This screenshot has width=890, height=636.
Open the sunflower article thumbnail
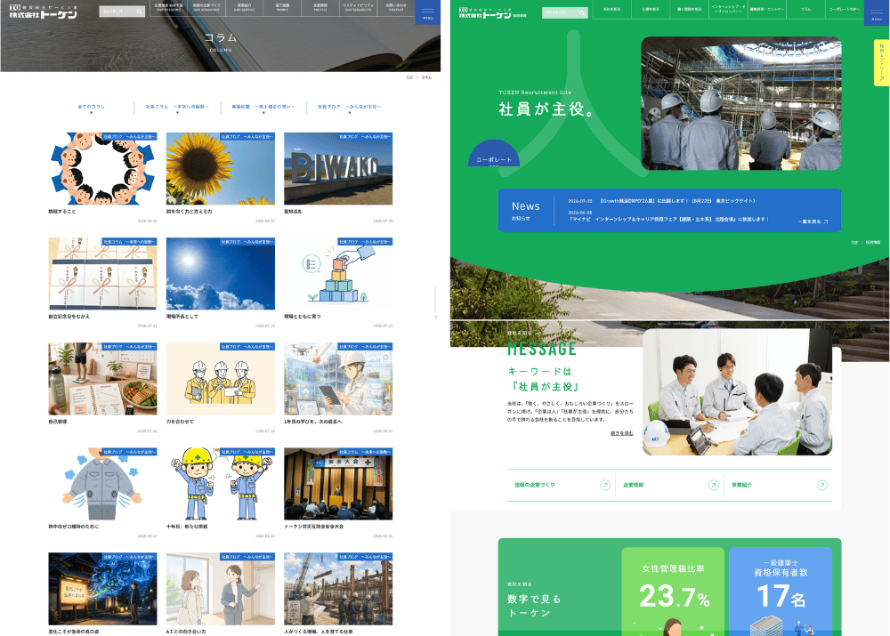point(220,168)
